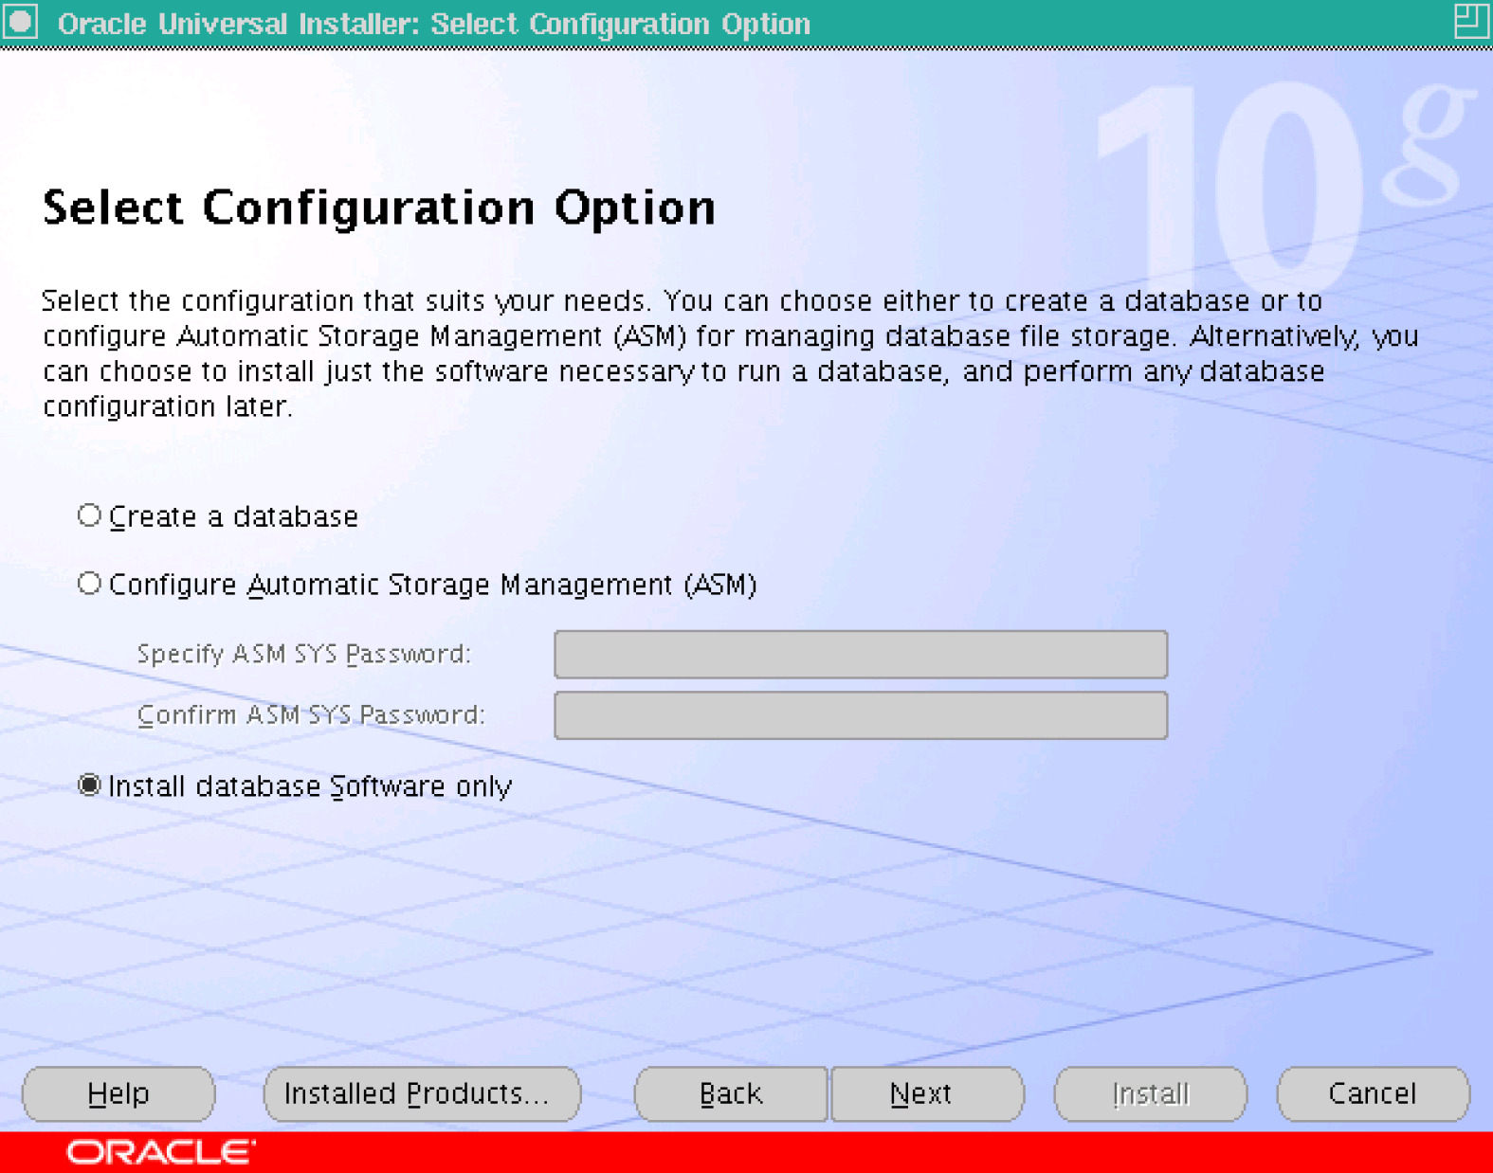Click the Select Configuration Option heading

pos(379,208)
